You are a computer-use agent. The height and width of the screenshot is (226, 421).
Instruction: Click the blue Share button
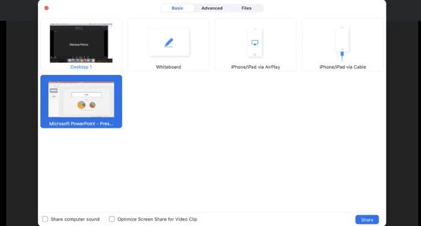[x=367, y=219]
